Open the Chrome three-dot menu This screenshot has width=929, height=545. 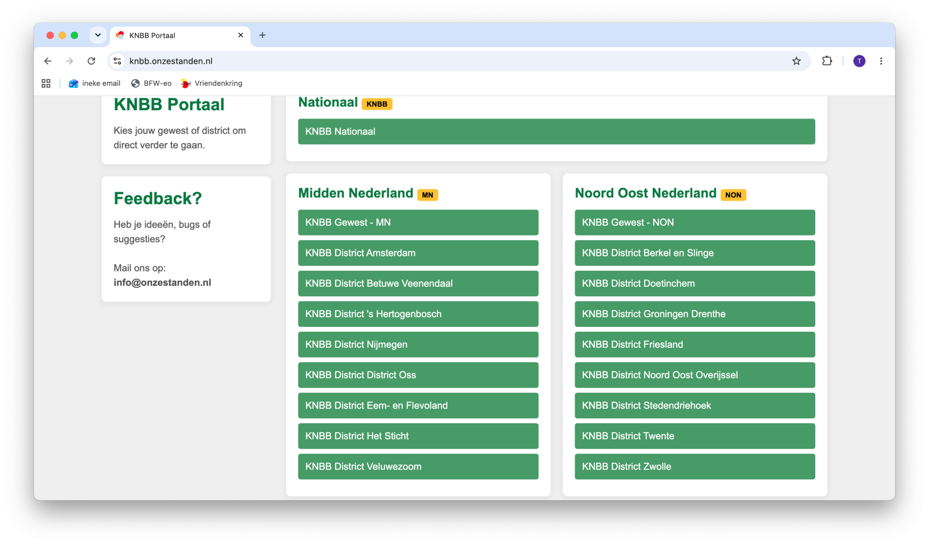tap(881, 61)
